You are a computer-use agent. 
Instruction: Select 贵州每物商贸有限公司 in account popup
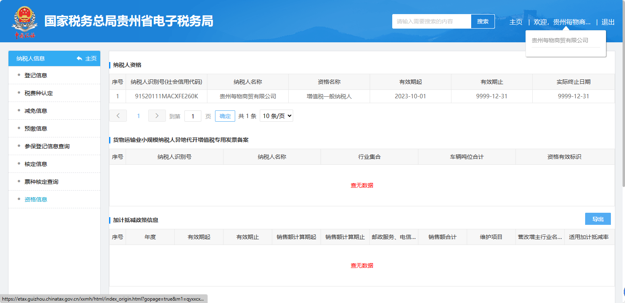(560, 40)
